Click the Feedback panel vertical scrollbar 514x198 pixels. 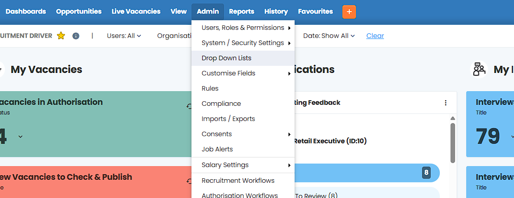[x=453, y=143]
